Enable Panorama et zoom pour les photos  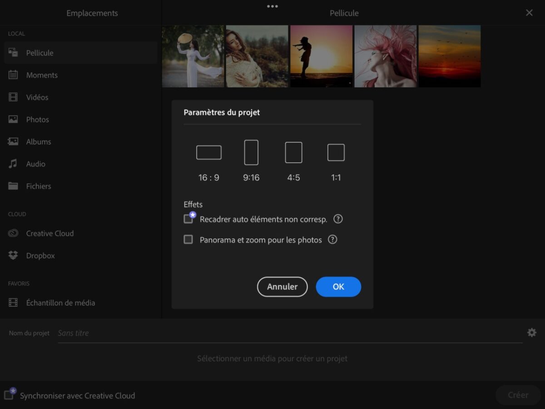(x=188, y=239)
